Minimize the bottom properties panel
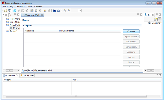Screen dimensions: 164x100 (x=157, y=75)
